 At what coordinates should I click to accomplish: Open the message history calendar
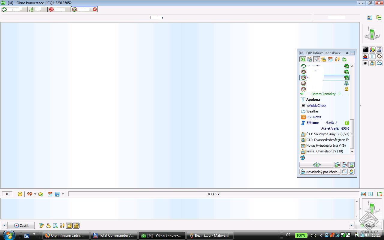[x=50, y=194]
